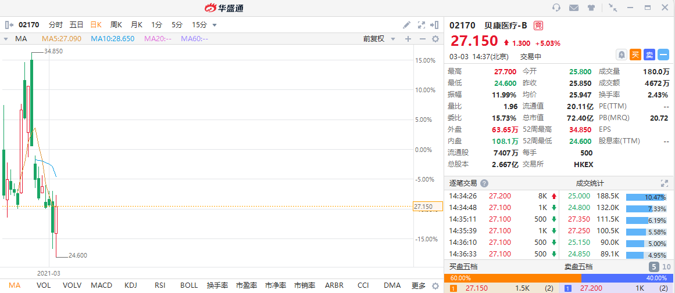
Task: Select 换手率 indicator
Action: pyautogui.click(x=217, y=285)
